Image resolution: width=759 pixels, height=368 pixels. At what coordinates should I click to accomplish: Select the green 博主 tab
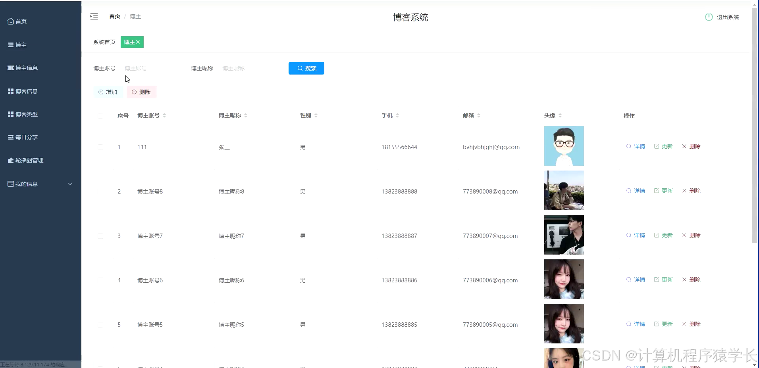[132, 42]
